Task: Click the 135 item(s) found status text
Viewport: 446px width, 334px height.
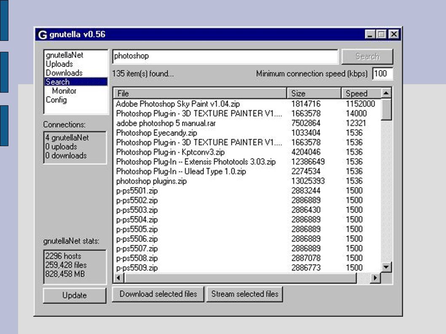Action: (143, 74)
